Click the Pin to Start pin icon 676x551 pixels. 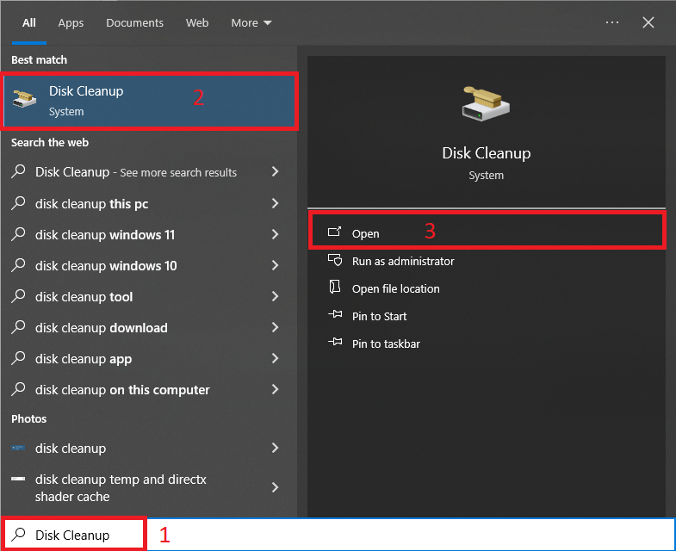tap(335, 316)
